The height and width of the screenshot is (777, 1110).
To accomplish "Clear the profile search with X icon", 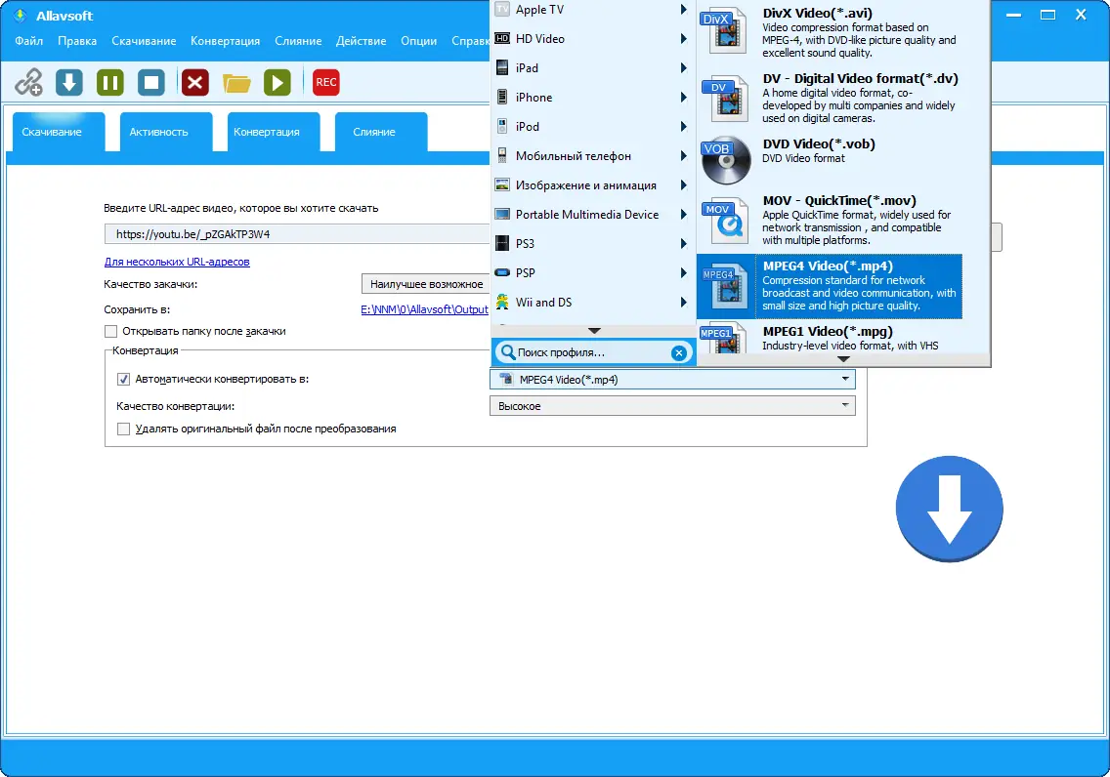I will [678, 352].
